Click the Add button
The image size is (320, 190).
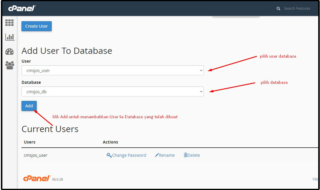pos(29,106)
